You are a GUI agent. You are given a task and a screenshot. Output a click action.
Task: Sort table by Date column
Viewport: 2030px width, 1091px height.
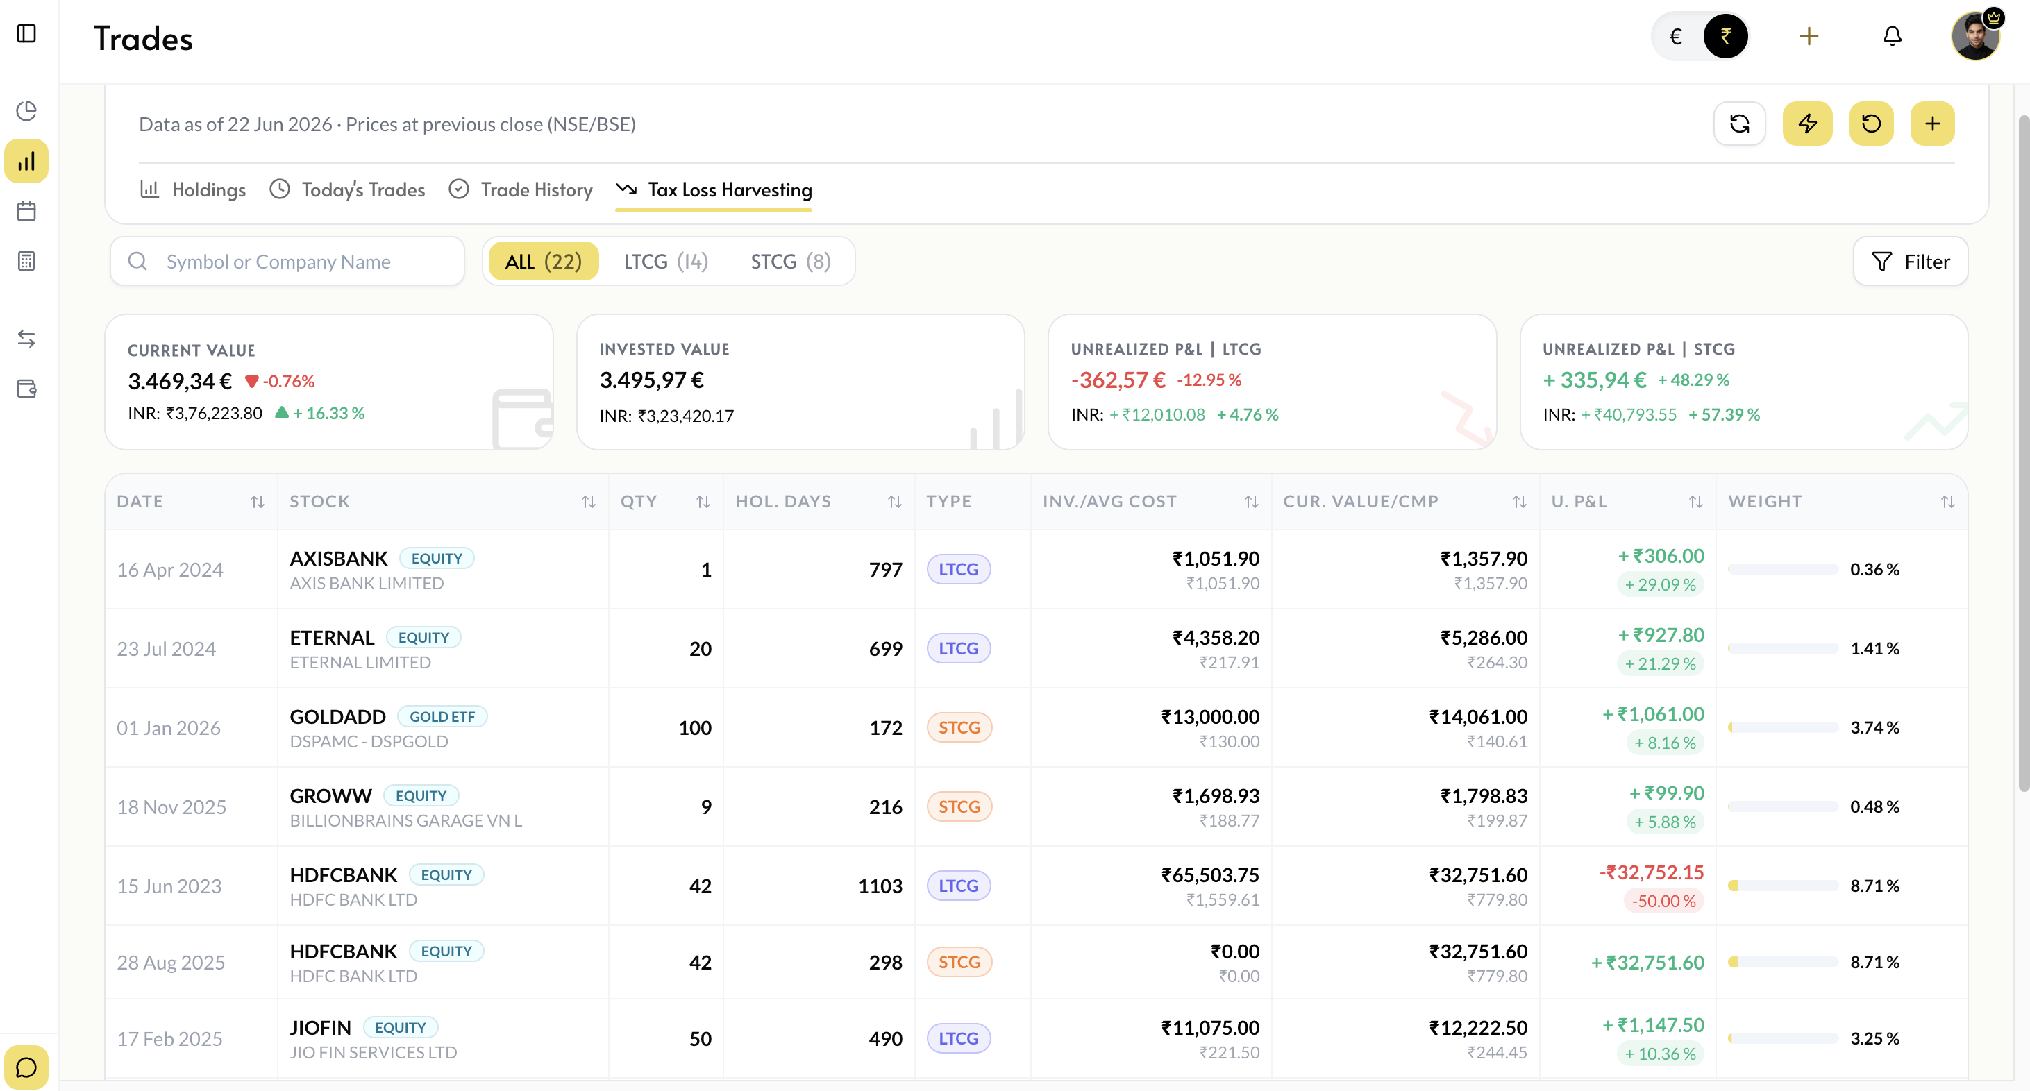pyautogui.click(x=257, y=502)
